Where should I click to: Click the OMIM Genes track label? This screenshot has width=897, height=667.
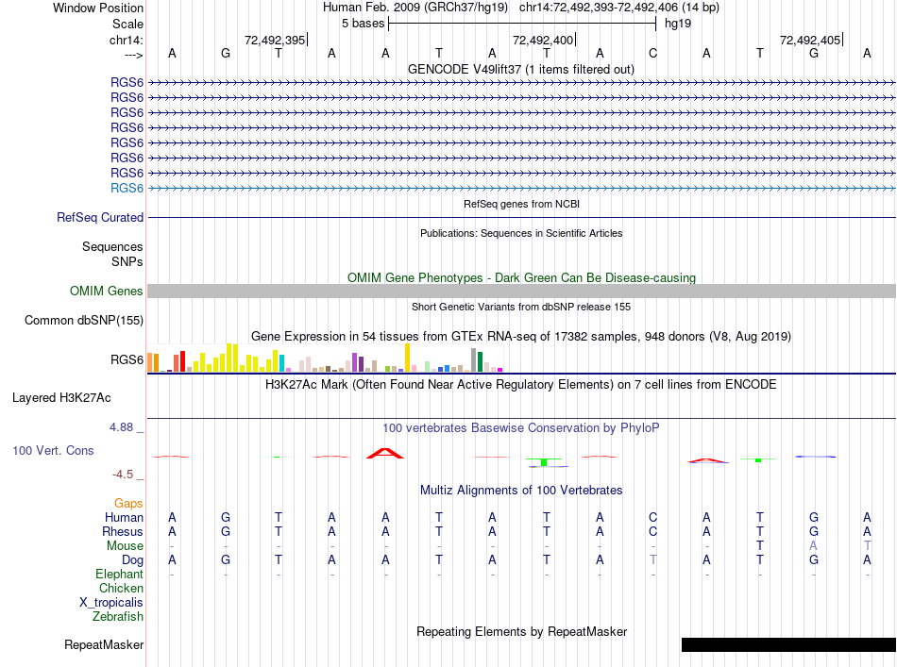pos(106,291)
